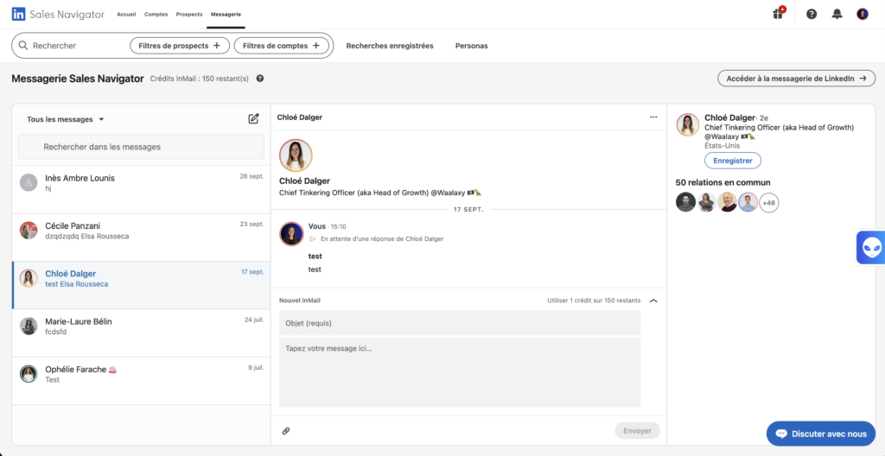This screenshot has height=456, width=885.
Task: Click the LinkedIn Sales Navigator logo
Action: point(58,14)
